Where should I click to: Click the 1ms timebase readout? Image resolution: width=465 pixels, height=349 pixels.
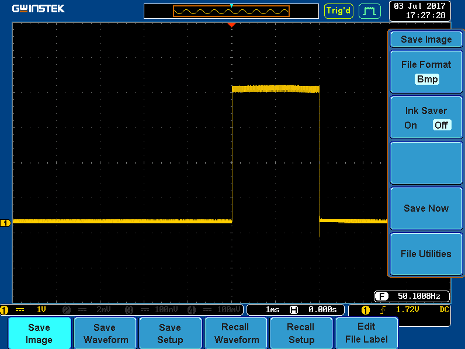[273, 309]
